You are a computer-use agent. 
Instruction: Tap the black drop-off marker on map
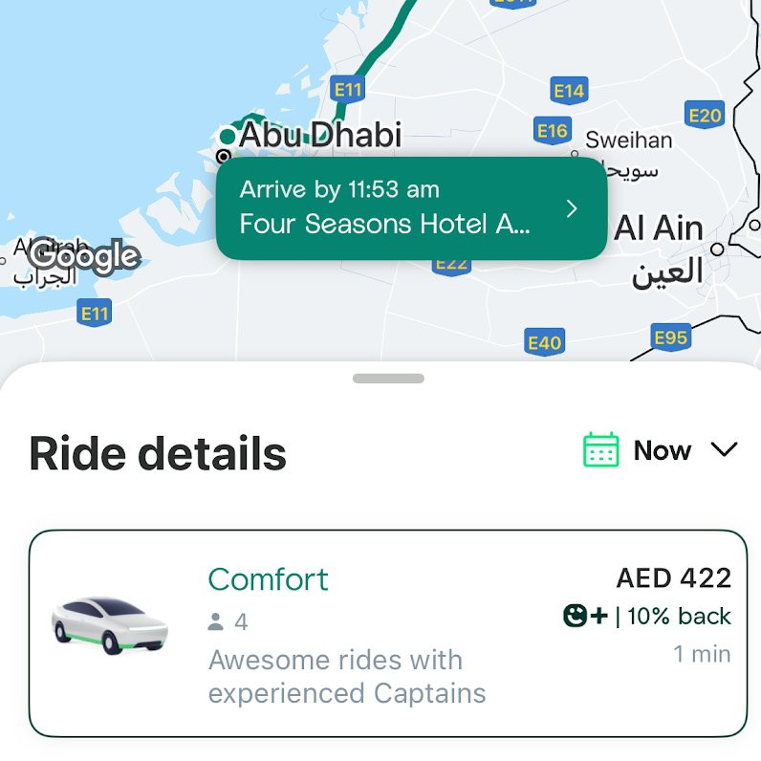point(224,156)
